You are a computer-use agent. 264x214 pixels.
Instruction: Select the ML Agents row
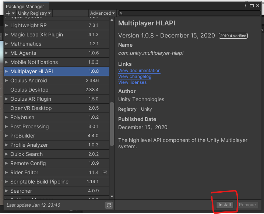coord(57,53)
